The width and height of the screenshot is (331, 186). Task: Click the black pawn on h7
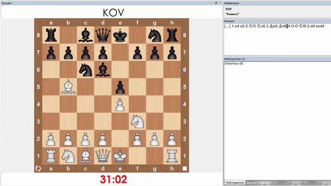click(172, 52)
